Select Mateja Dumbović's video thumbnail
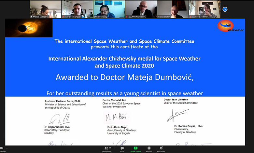 click(x=45, y=9)
